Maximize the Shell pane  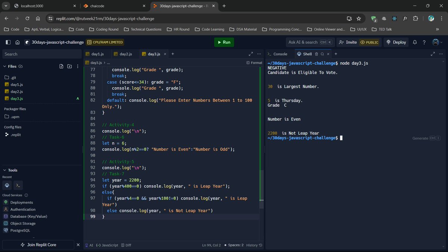coord(433,54)
